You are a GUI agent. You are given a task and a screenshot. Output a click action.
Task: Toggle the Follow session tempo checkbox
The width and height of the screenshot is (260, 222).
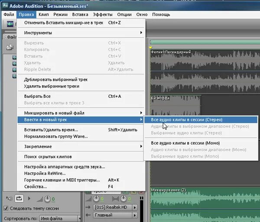click(x=6, y=208)
